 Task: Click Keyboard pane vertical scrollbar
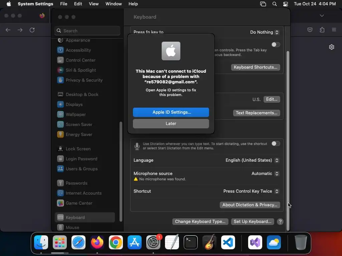288,141
